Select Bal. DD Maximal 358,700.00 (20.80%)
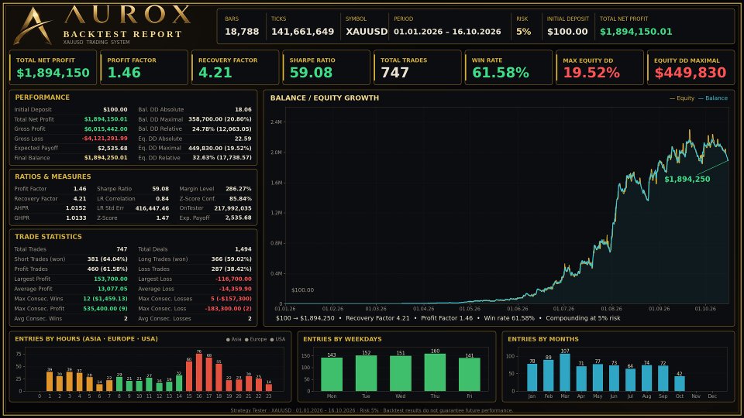744x418 pixels. point(219,119)
